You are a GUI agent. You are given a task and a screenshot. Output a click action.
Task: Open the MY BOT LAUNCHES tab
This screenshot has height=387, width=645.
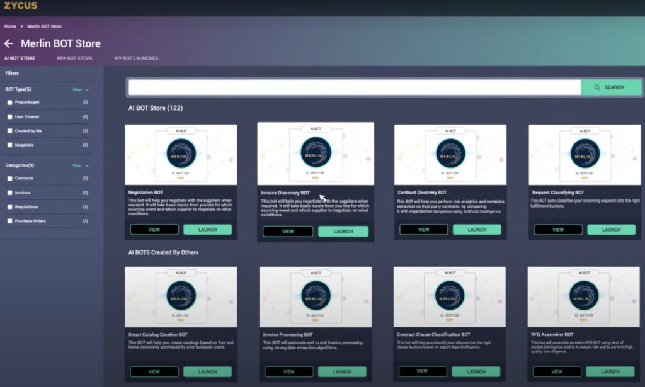(136, 59)
